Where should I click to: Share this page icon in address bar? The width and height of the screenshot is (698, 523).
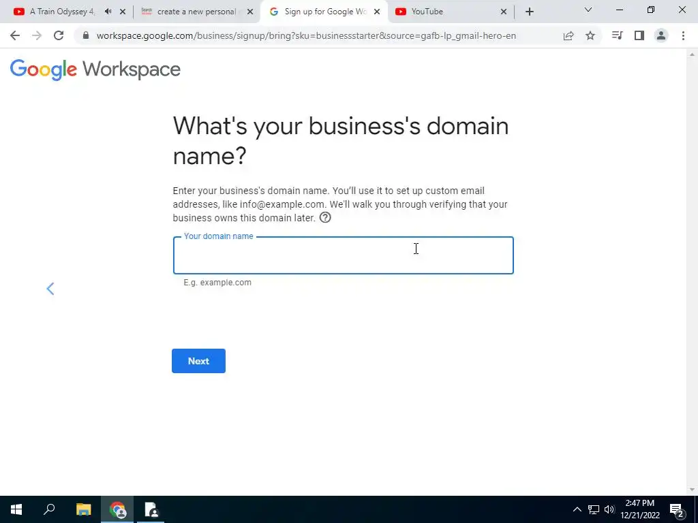(568, 36)
